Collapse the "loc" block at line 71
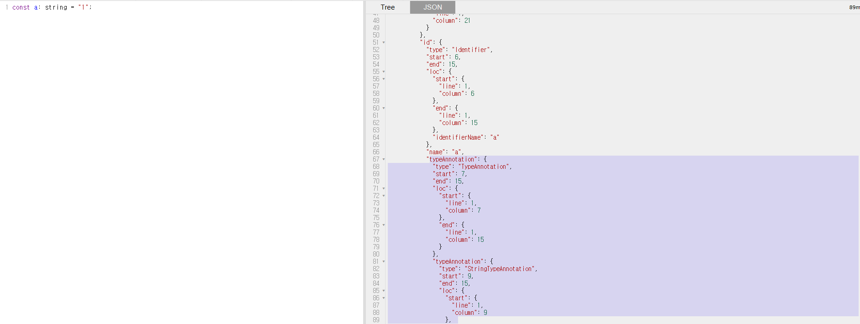 tap(384, 188)
